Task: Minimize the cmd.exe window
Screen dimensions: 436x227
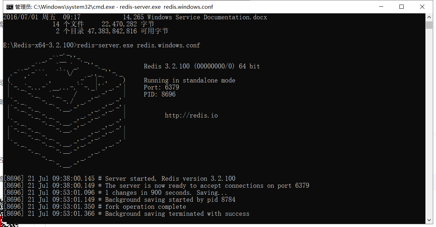Action: pyautogui.click(x=381, y=7)
